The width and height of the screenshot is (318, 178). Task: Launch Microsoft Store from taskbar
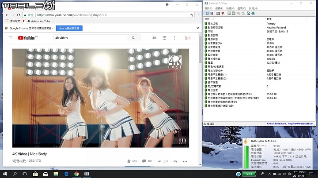[x=35, y=174]
